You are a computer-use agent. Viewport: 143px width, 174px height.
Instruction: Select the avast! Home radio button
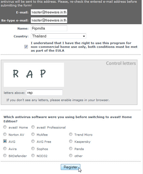5,127
